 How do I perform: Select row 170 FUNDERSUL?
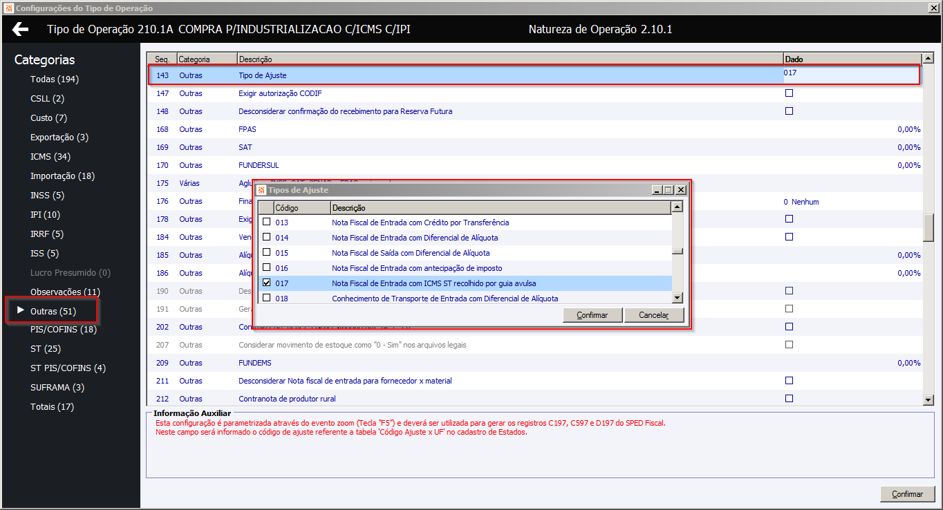535,165
